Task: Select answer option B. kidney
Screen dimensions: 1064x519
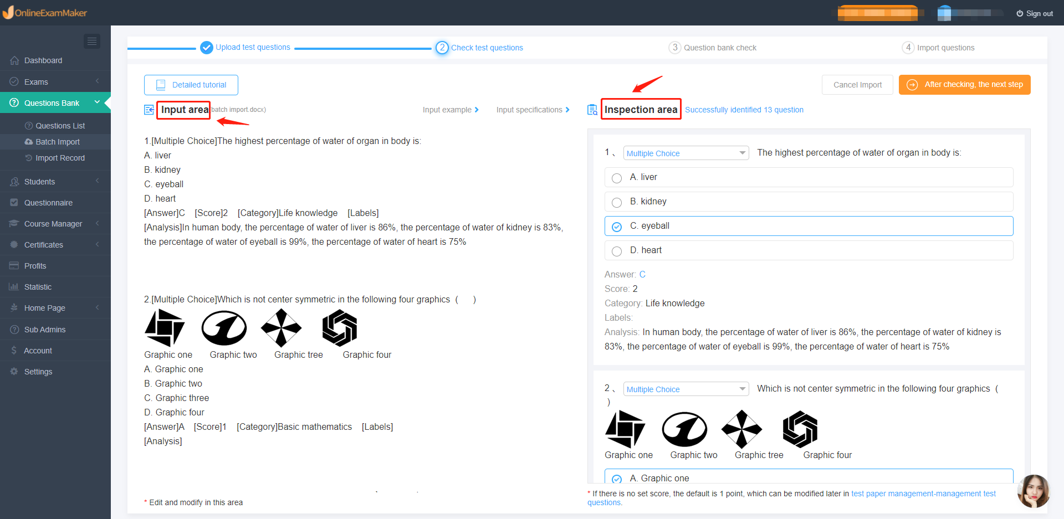Action: coord(809,202)
